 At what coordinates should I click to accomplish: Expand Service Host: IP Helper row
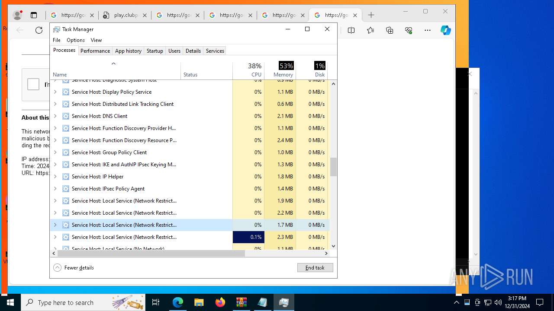click(55, 177)
